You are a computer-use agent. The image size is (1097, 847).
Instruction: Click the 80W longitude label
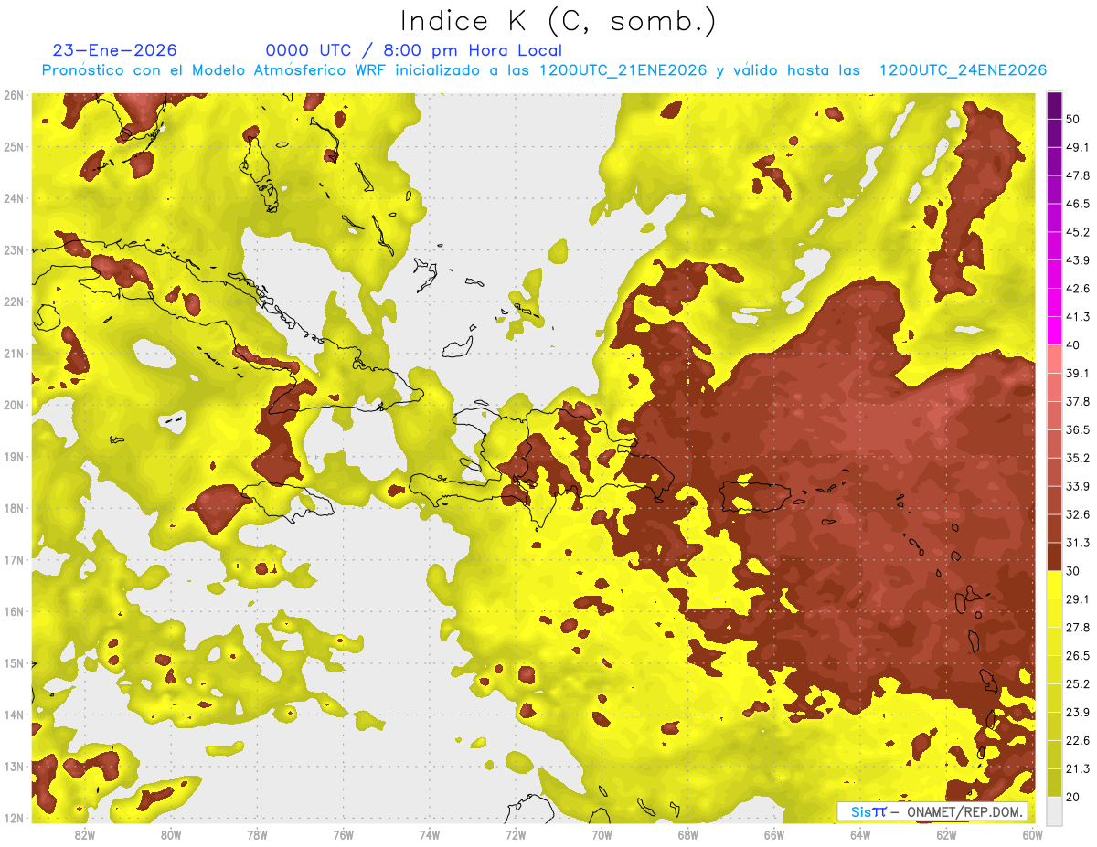[170, 835]
